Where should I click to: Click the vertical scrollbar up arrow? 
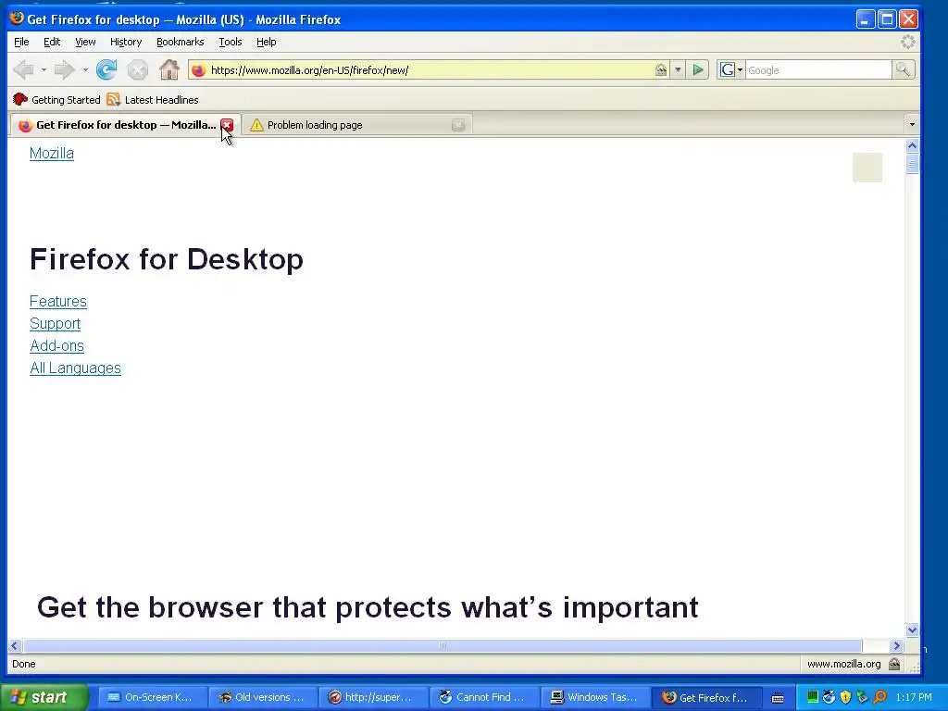point(912,145)
